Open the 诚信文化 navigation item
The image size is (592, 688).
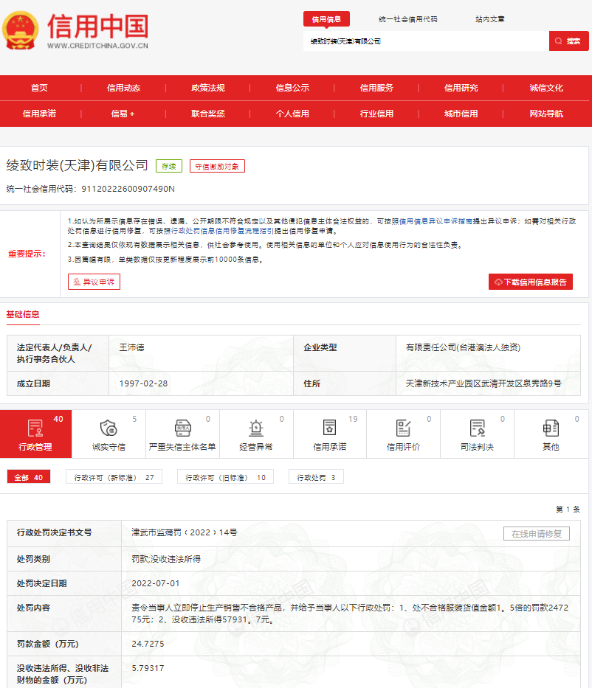click(x=546, y=88)
